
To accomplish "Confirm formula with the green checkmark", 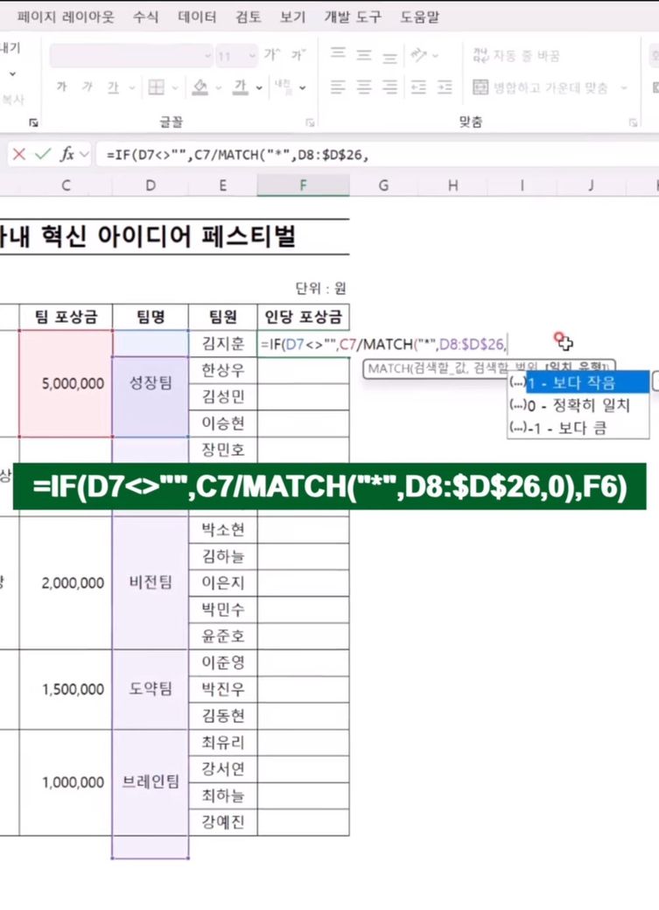I will [x=42, y=154].
